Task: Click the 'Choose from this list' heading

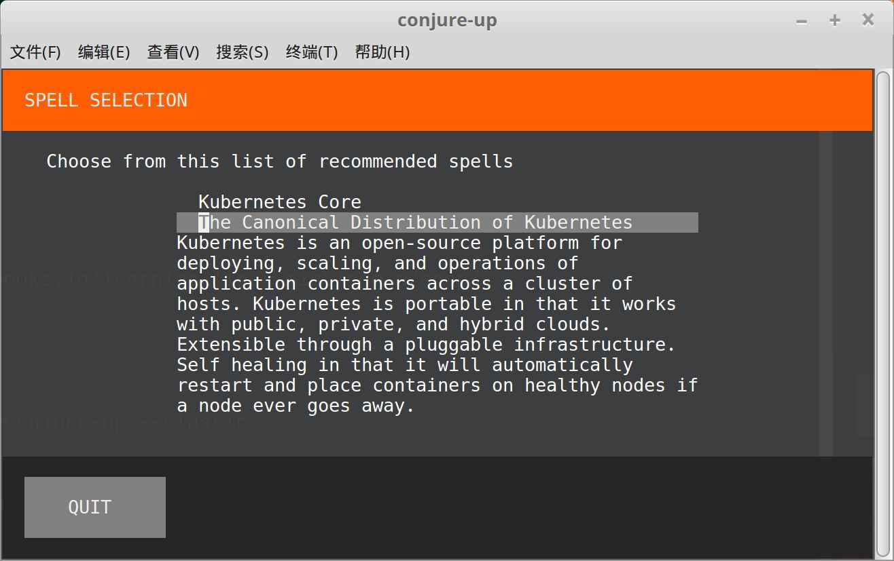Action: [x=280, y=161]
